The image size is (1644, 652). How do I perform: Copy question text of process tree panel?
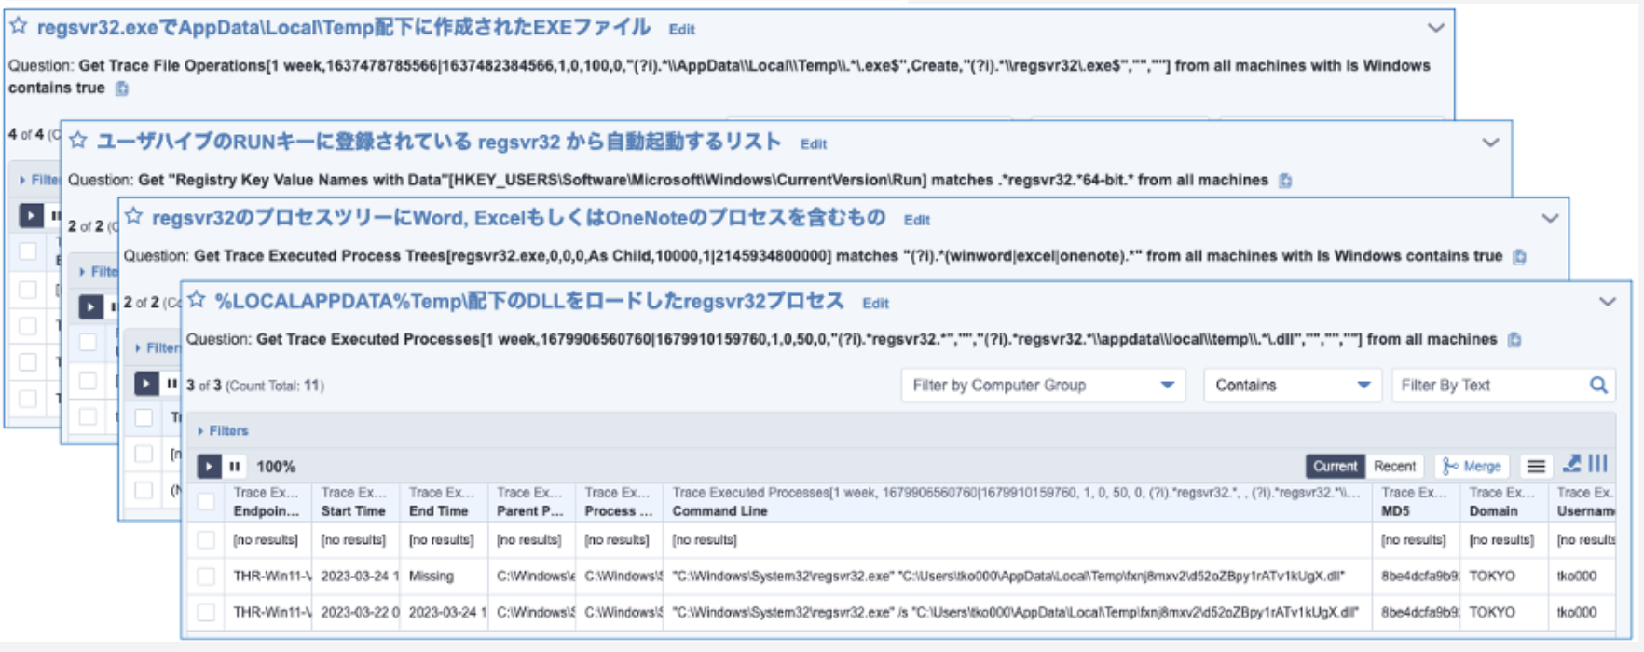pyautogui.click(x=1519, y=257)
